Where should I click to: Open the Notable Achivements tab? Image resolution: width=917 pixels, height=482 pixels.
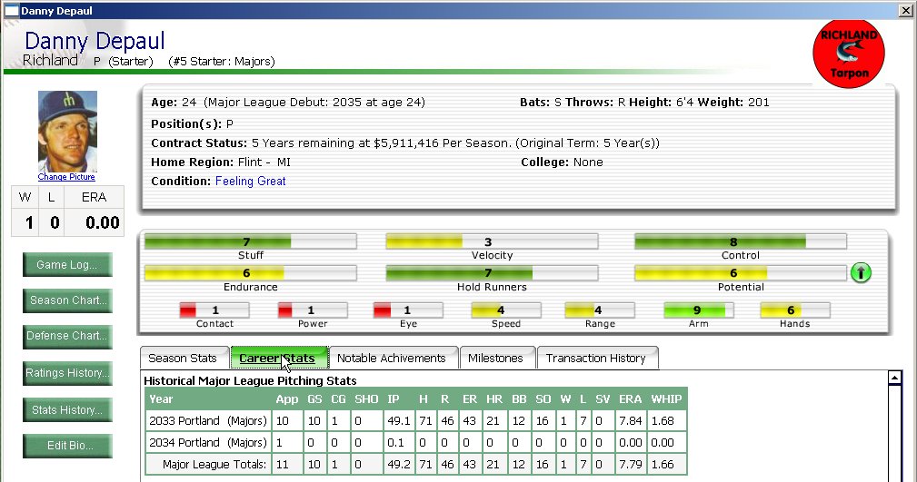[393, 359]
